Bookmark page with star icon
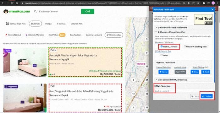This screenshot has height=113, width=220. click(198, 3)
